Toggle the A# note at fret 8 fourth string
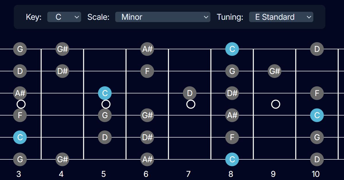344x180 pixels. click(x=232, y=115)
